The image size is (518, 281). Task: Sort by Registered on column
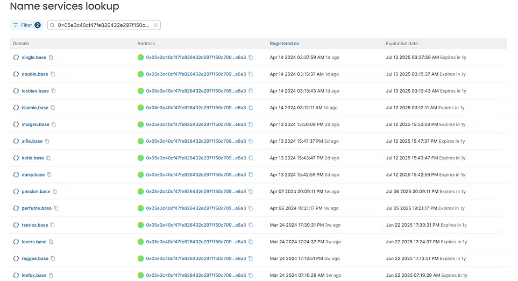(284, 43)
